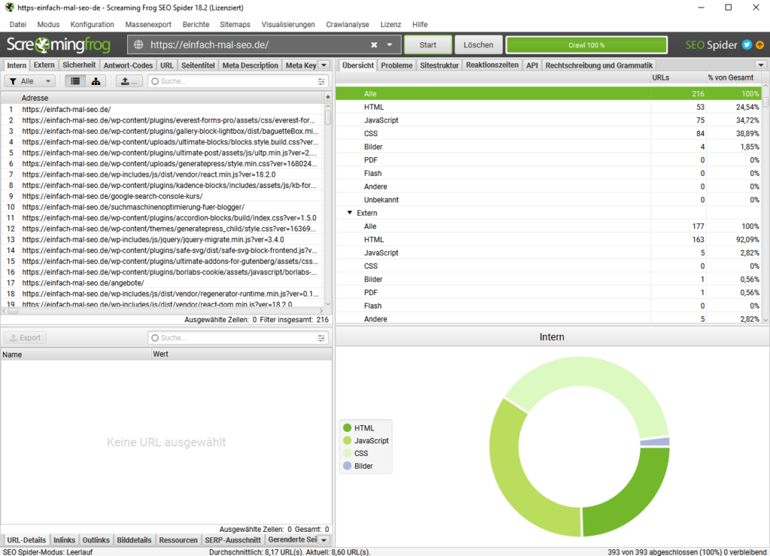This screenshot has width=770, height=556.
Task: Open the Outlinks tab at the bottom
Action: [96, 539]
